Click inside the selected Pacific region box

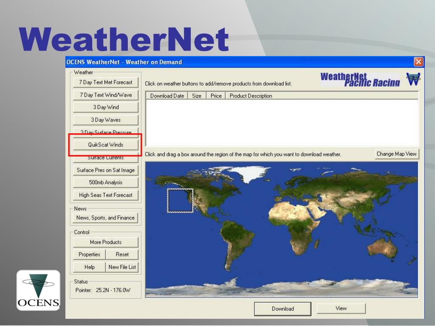(180, 201)
